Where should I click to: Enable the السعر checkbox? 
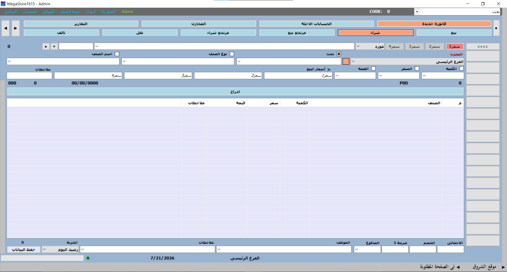click(417, 68)
